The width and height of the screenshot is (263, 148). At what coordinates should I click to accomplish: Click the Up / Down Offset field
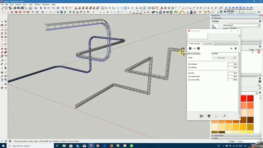(233, 80)
